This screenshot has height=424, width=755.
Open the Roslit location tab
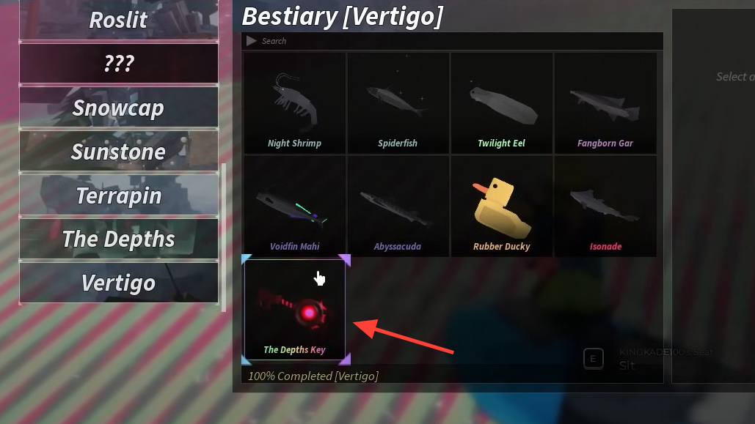[x=118, y=20]
